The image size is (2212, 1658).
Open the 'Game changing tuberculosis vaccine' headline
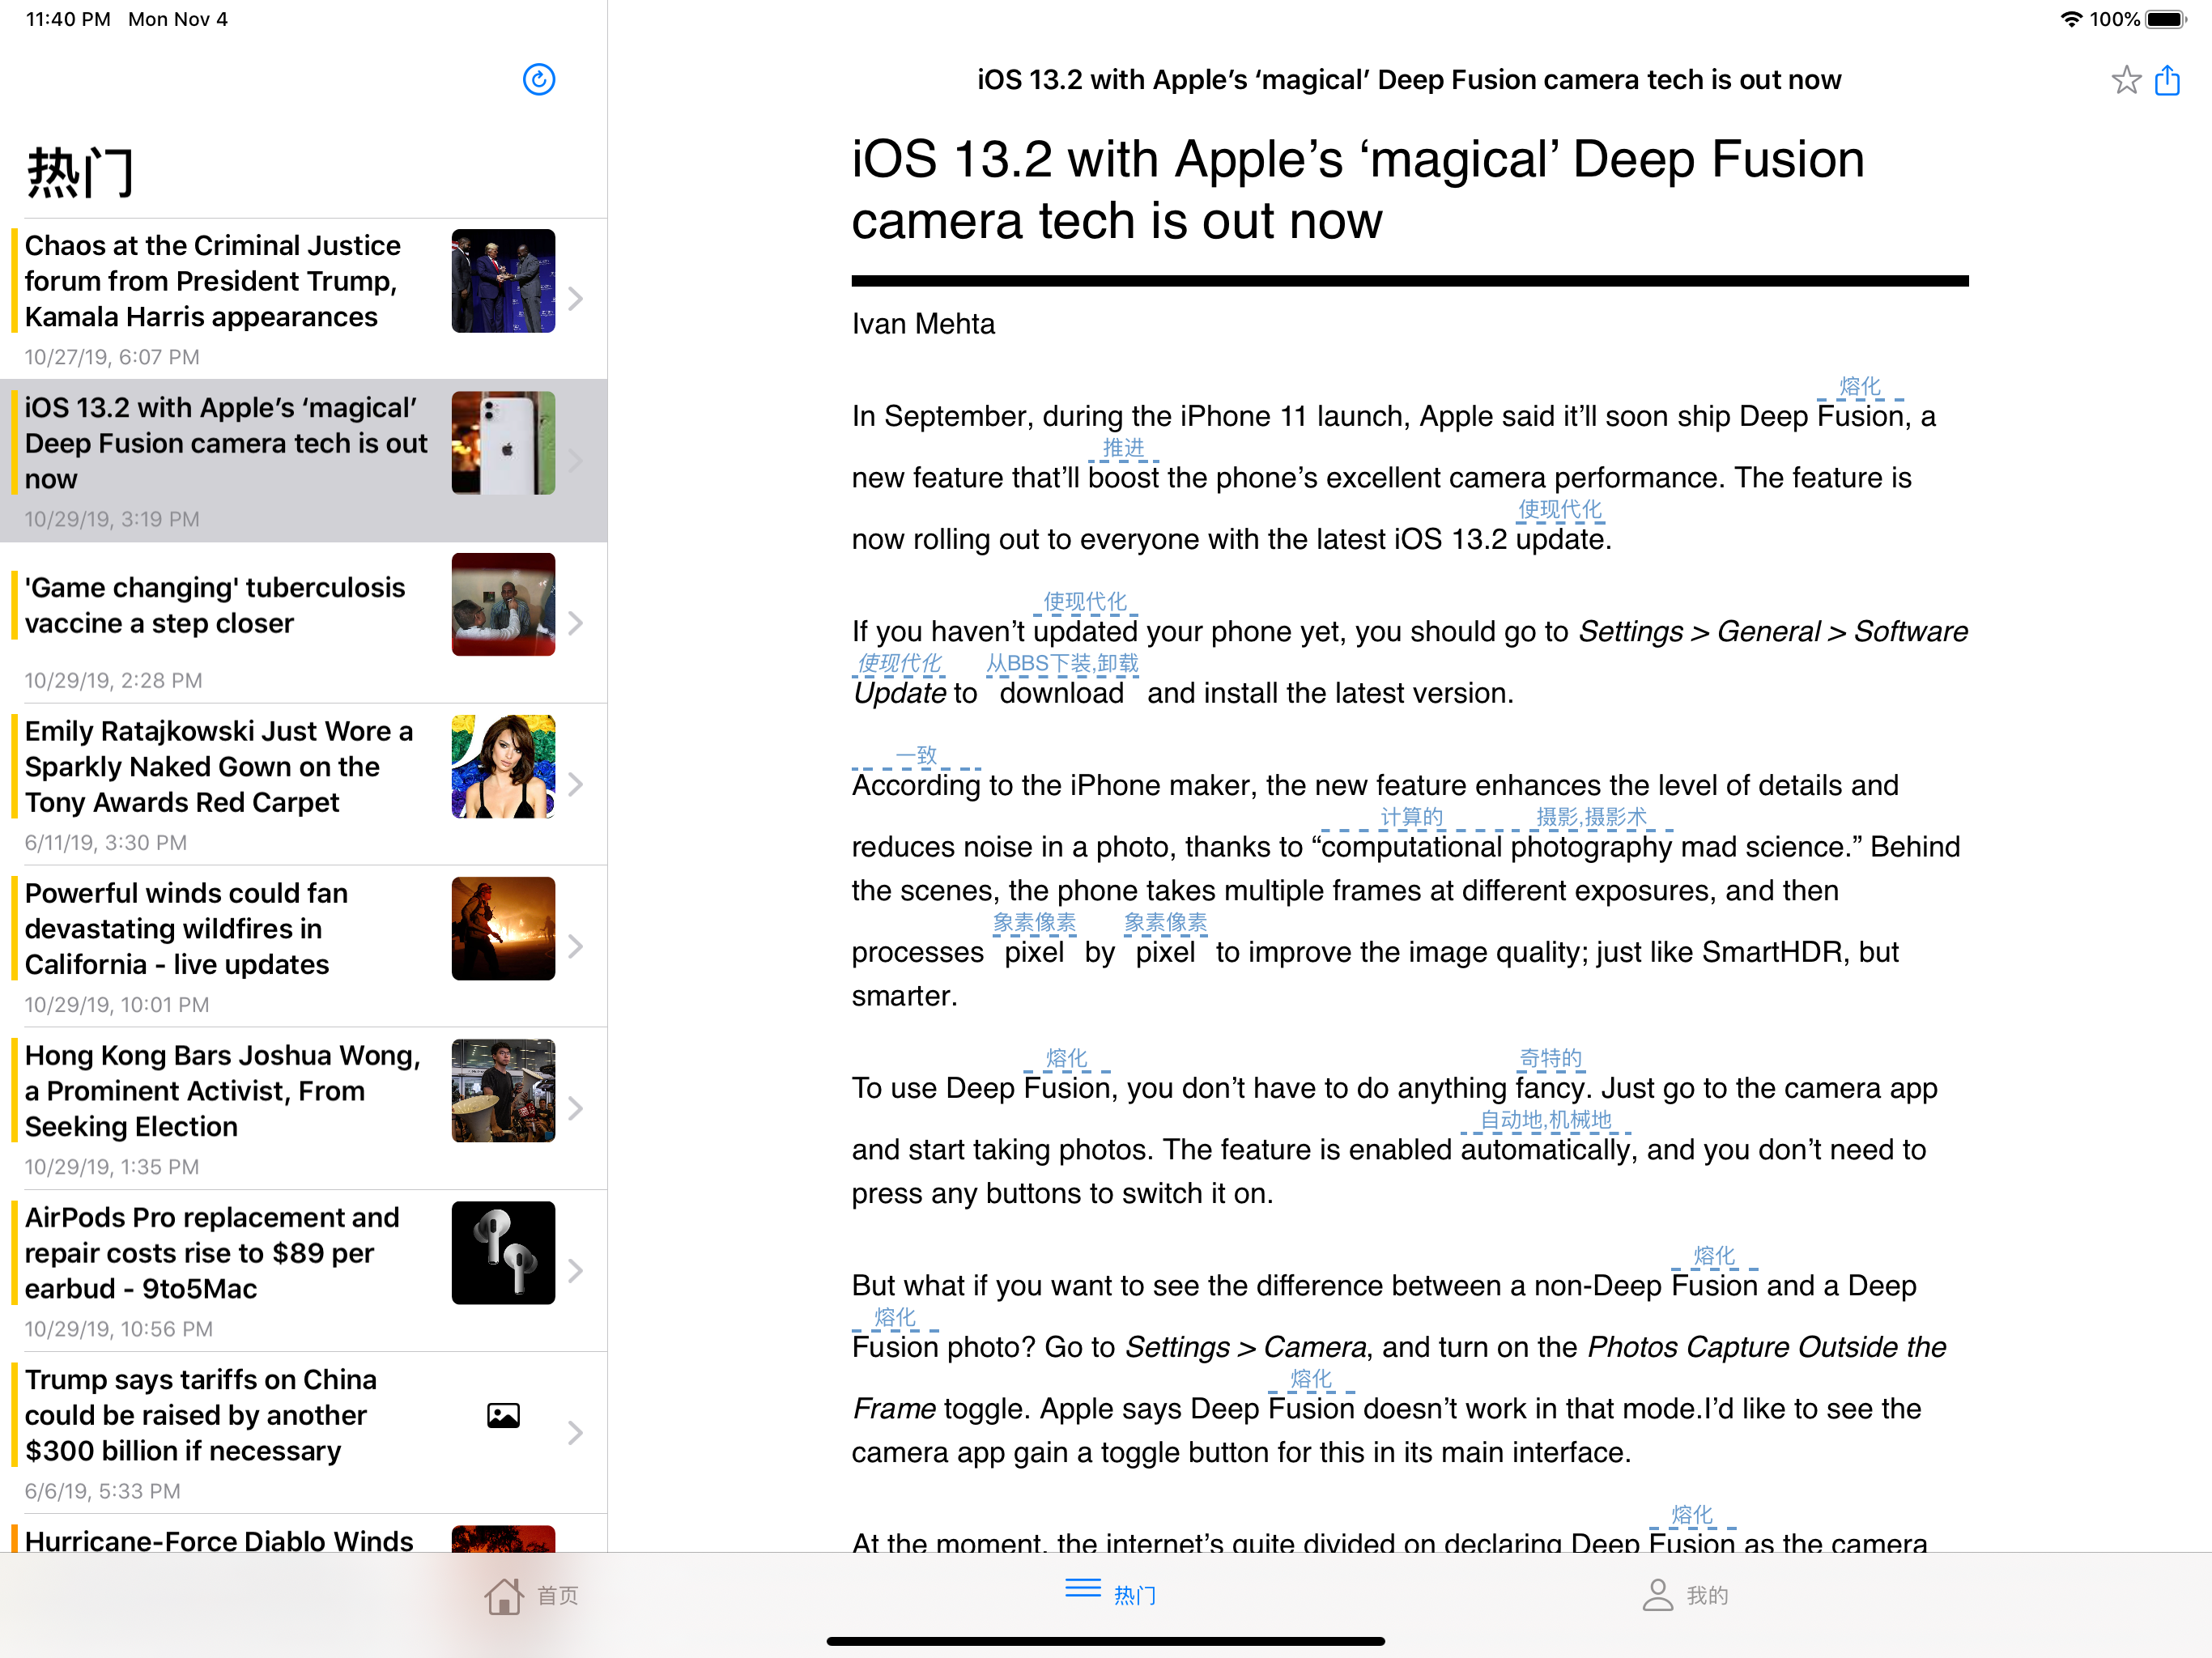(x=215, y=605)
